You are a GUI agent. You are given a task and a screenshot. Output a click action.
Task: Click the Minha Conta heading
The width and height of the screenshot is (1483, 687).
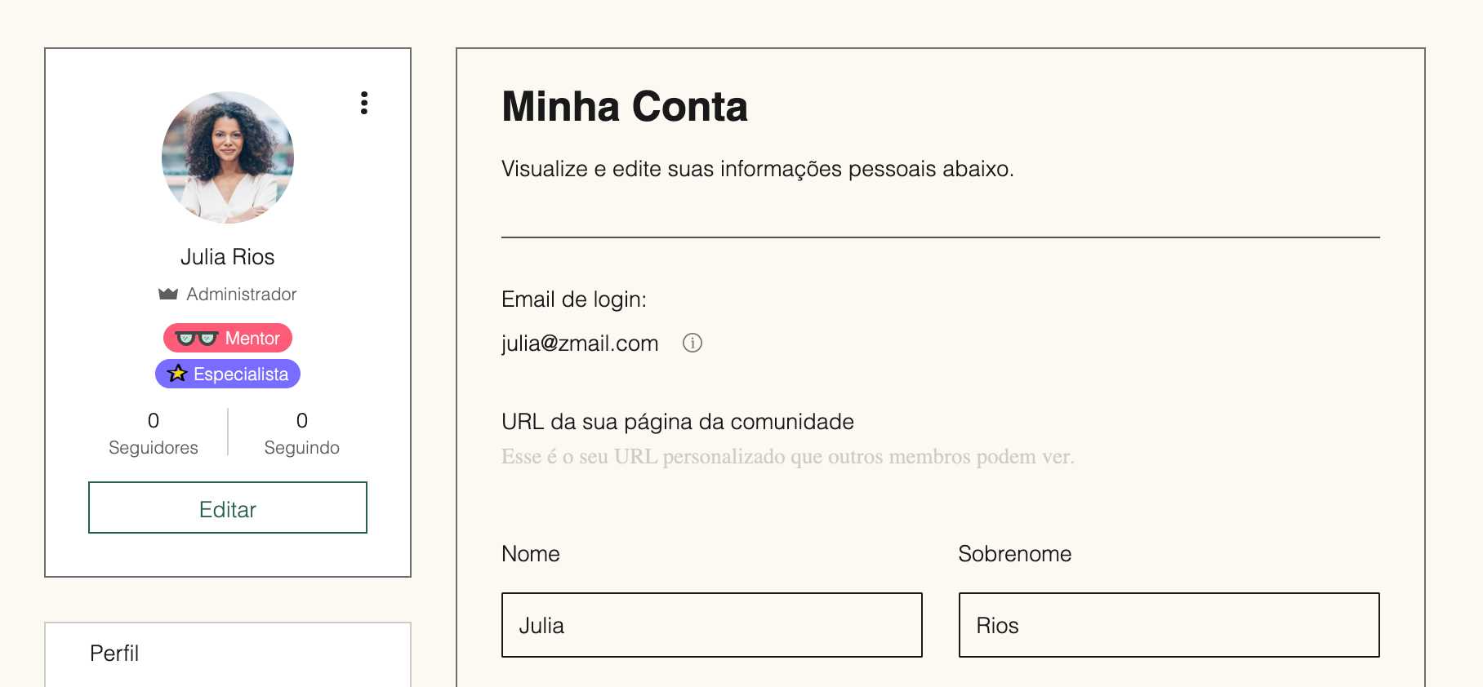pos(625,107)
